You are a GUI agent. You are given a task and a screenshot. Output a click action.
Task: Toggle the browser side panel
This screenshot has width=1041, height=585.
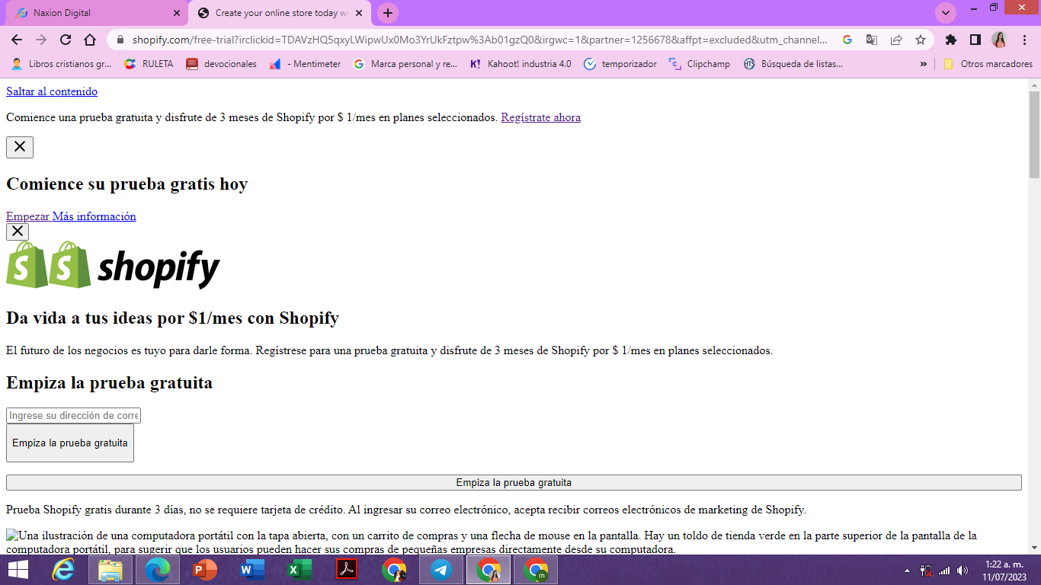[x=975, y=40]
